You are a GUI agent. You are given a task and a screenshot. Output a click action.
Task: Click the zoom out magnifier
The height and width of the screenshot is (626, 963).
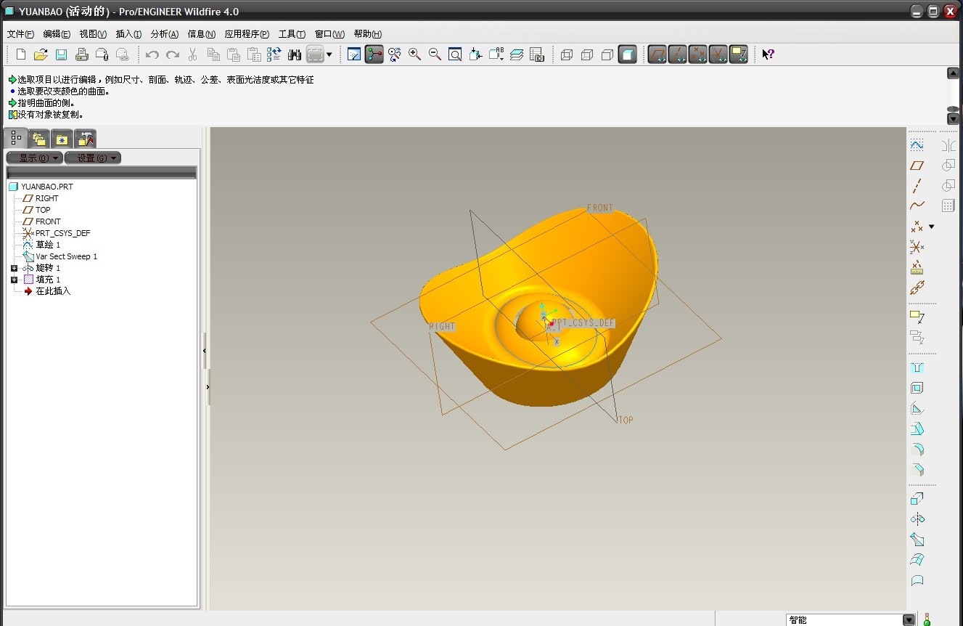[435, 54]
